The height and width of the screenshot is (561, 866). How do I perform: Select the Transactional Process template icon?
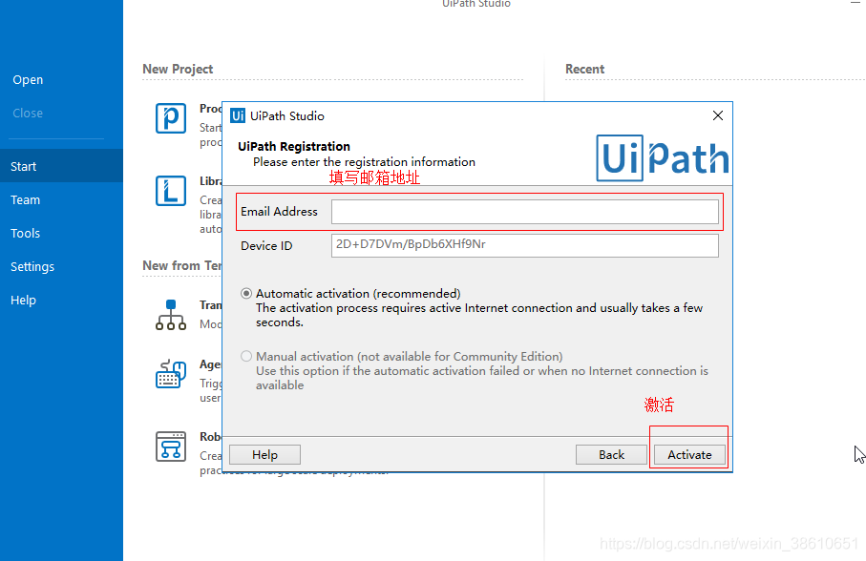pos(171,315)
